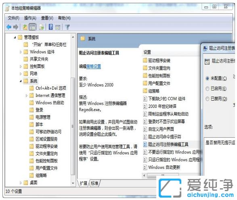Select 电源管理 folder in the tree
Image resolution: width=237 pixels, height=200 pixels.
(x=43, y=117)
